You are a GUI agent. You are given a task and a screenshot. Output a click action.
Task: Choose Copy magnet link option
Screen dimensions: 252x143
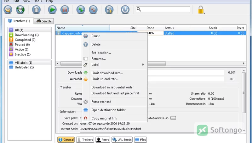(x=115, y=118)
